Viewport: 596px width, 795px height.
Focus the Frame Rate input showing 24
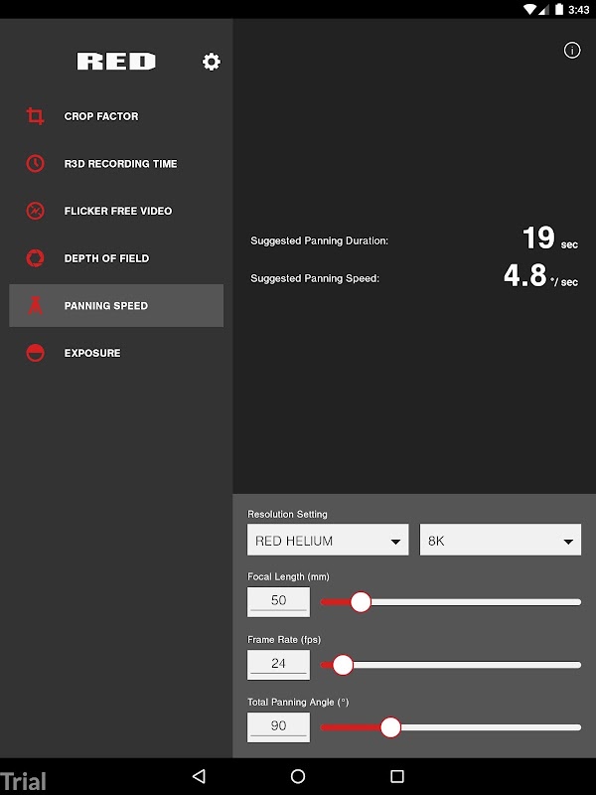278,665
